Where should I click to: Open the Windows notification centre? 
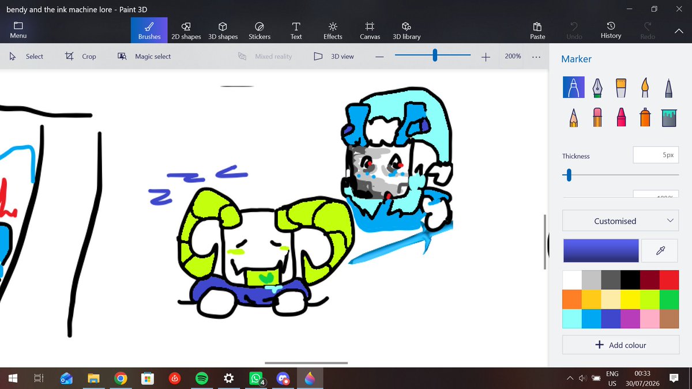click(674, 378)
